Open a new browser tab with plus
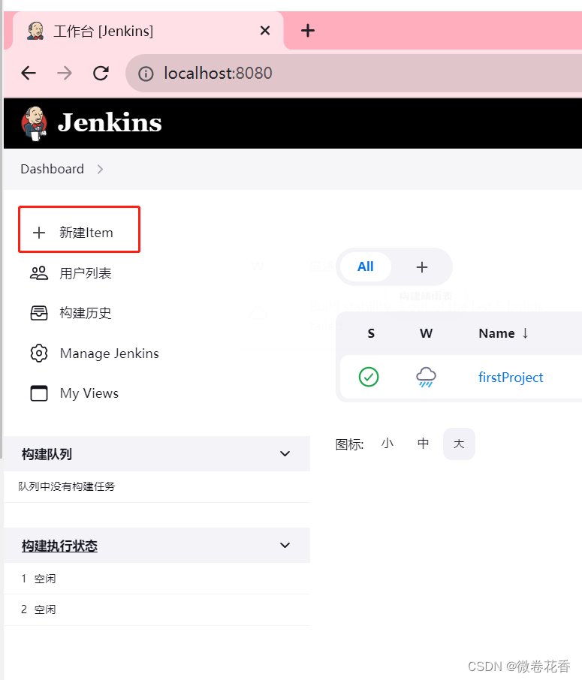The height and width of the screenshot is (680, 582). 308,30
